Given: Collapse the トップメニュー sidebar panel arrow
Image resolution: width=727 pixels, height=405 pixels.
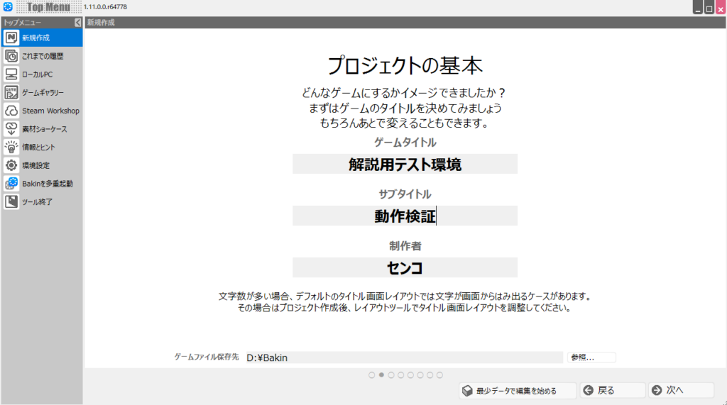Looking at the screenshot, I should coord(77,23).
